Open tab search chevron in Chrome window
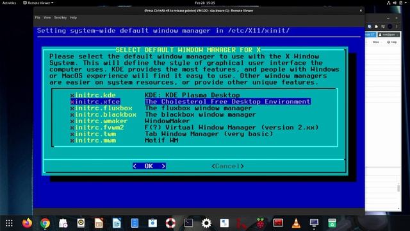 coord(388,19)
